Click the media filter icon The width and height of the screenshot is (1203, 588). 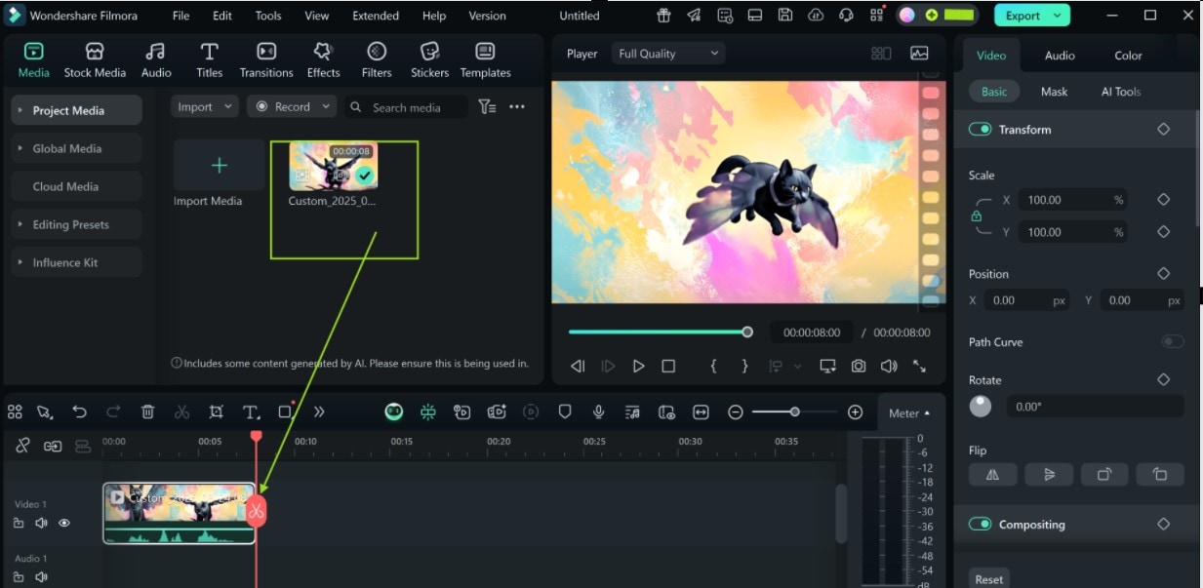tap(487, 107)
